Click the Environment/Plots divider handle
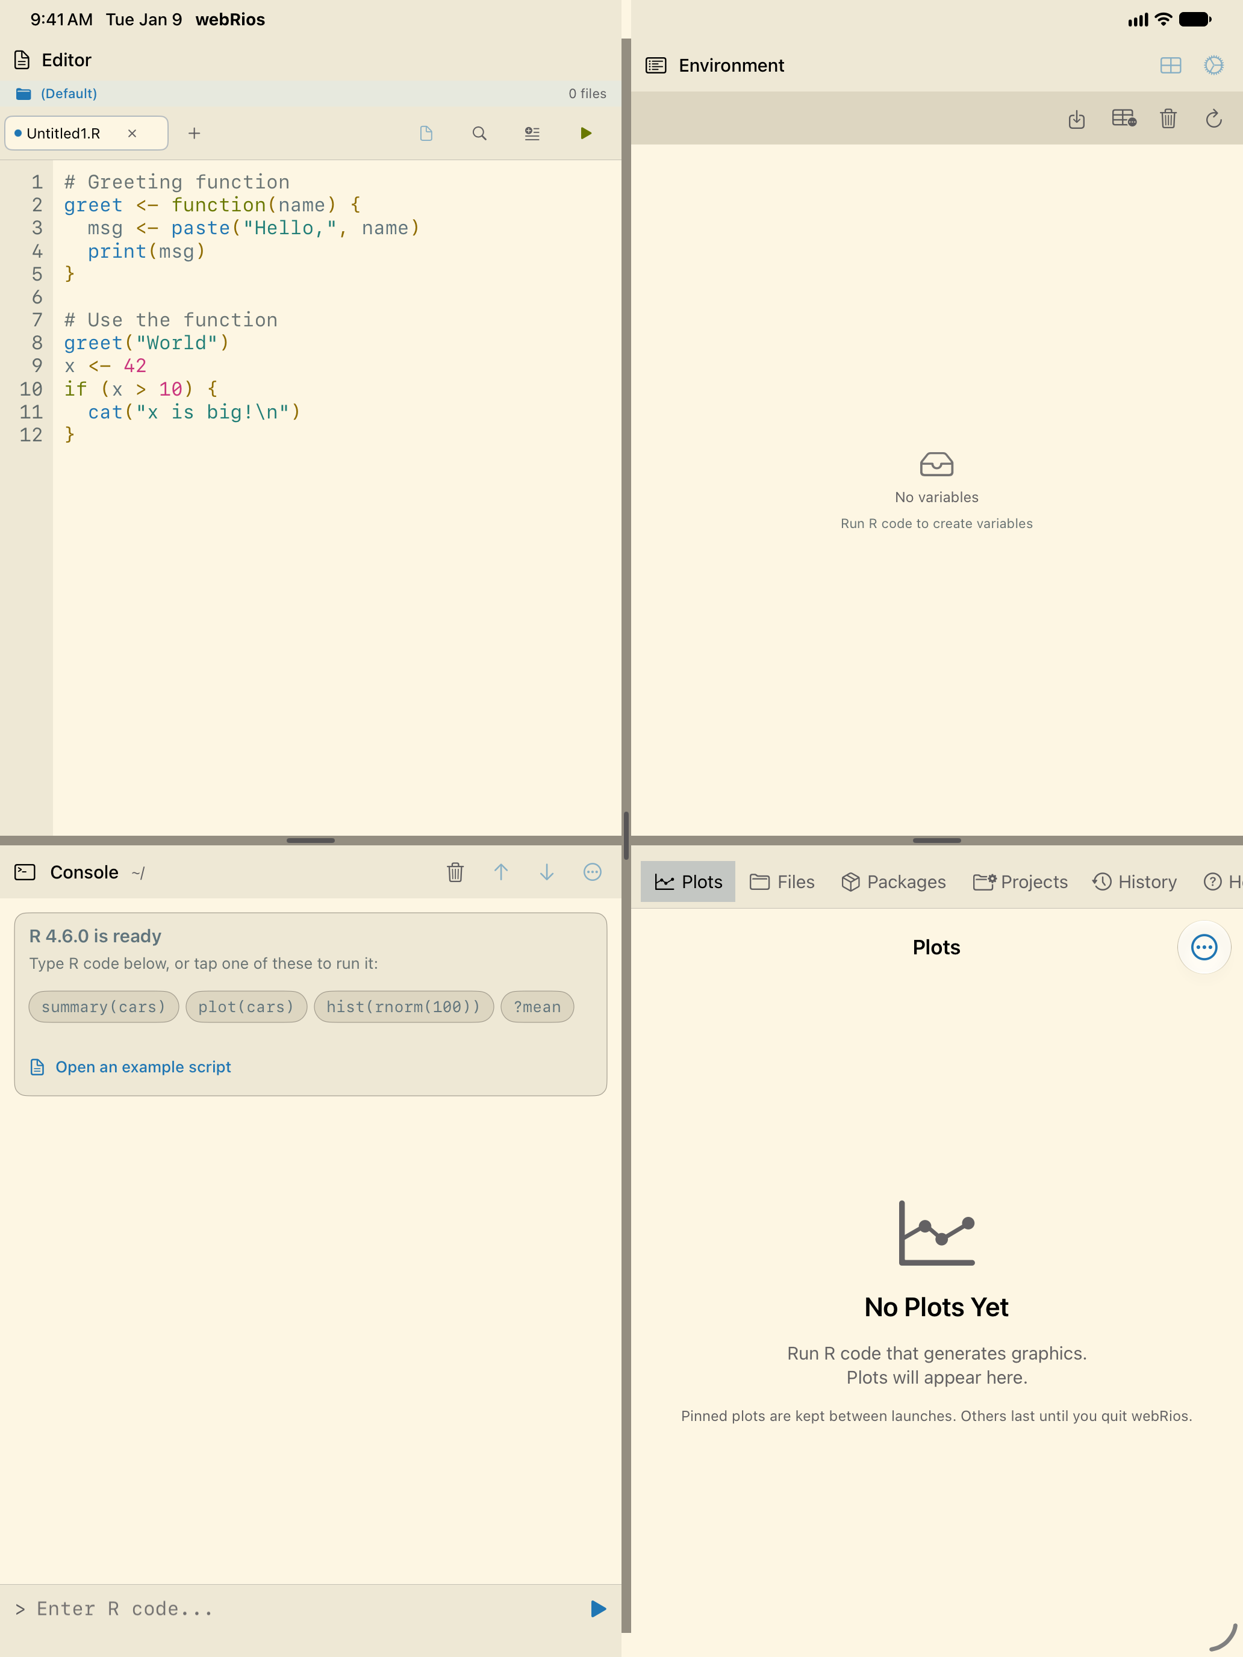The height and width of the screenshot is (1657, 1243). [x=936, y=841]
